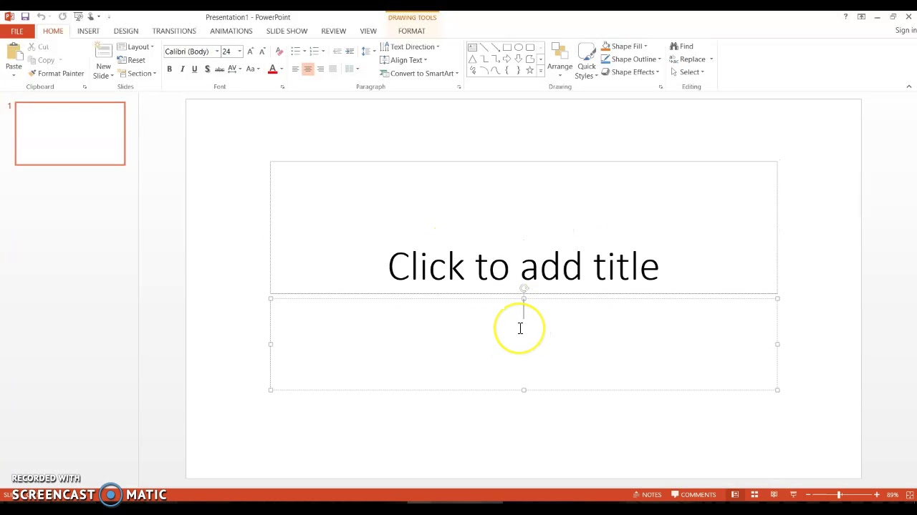Insert a text box shape from gallery
917x515 pixels.
(x=472, y=47)
